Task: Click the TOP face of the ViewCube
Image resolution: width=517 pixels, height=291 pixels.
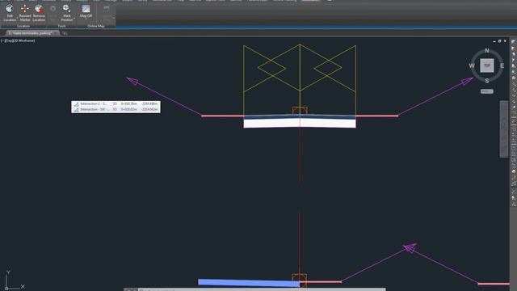Action: point(487,65)
